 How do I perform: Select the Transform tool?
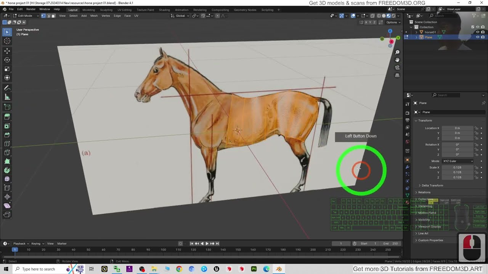point(7,78)
